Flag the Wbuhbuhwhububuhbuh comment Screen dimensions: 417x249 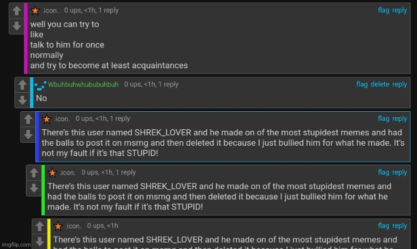pos(362,84)
